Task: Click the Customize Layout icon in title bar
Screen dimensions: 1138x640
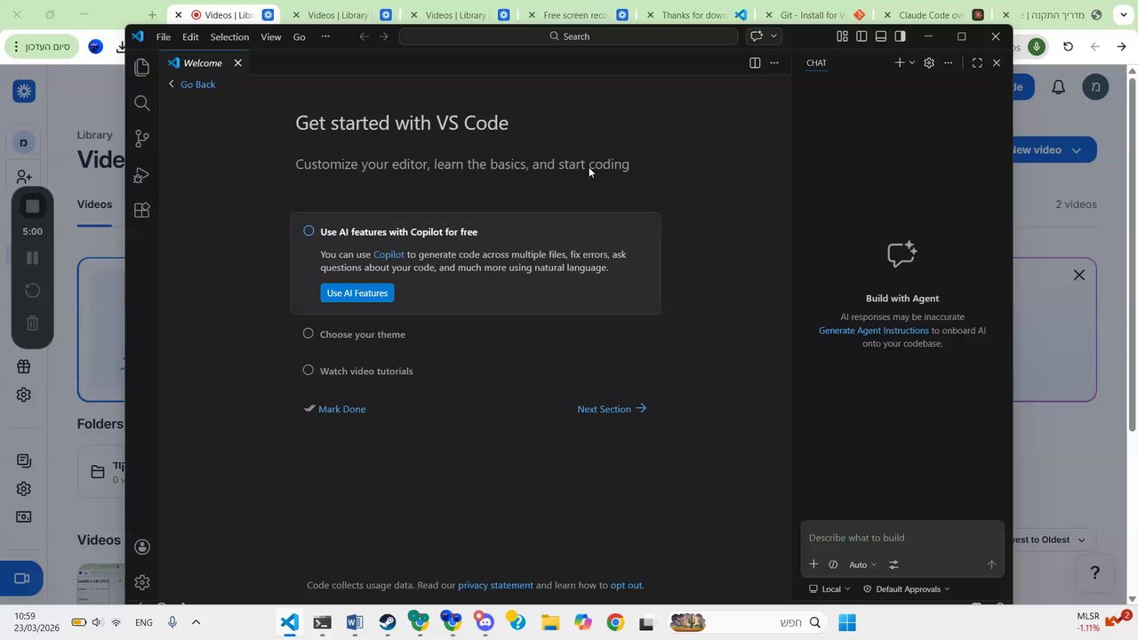Action: coord(842,36)
